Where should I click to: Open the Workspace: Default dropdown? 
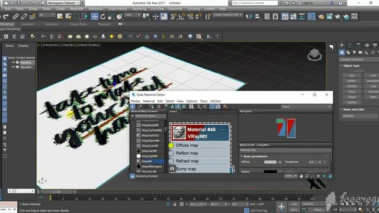pyautogui.click(x=63, y=3)
